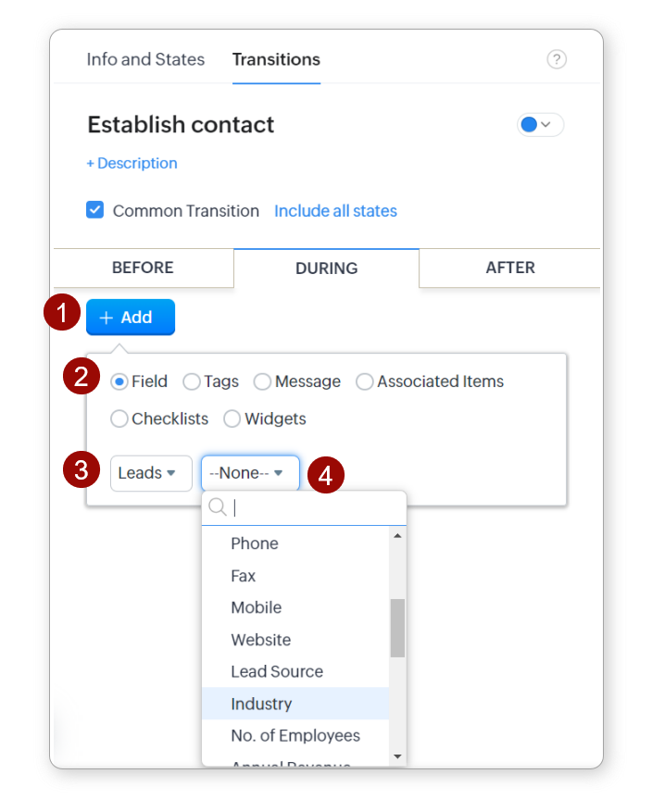Click the Include all states link
Screen dimensions: 652x799
click(x=335, y=211)
